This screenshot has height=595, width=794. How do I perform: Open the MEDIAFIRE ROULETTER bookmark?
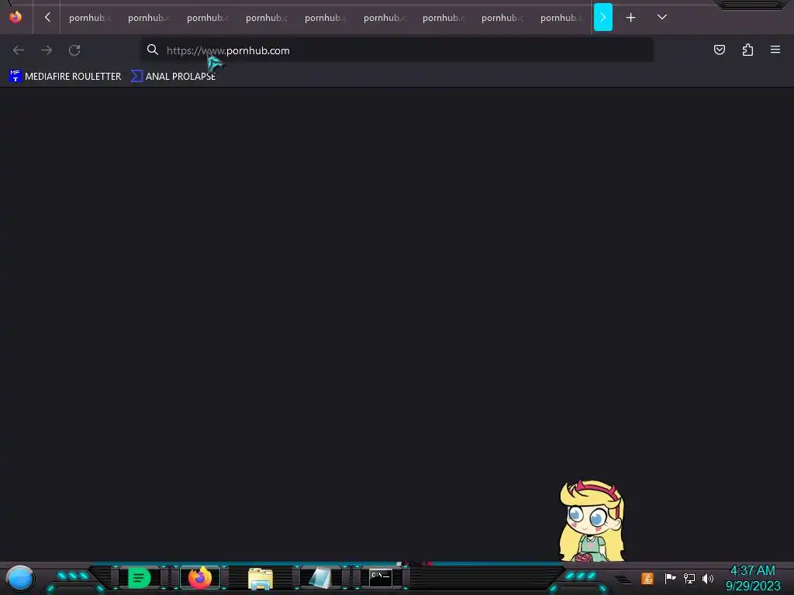(65, 77)
